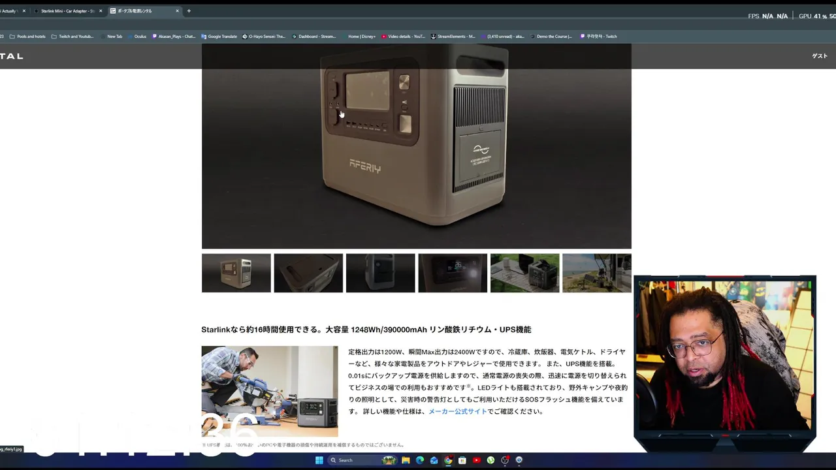Screen dimensions: 836x470
Task: Open Pools and hotels bookmark folder
Action: pos(27,37)
